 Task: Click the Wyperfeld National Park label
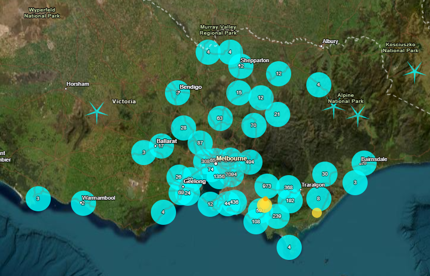42,13
